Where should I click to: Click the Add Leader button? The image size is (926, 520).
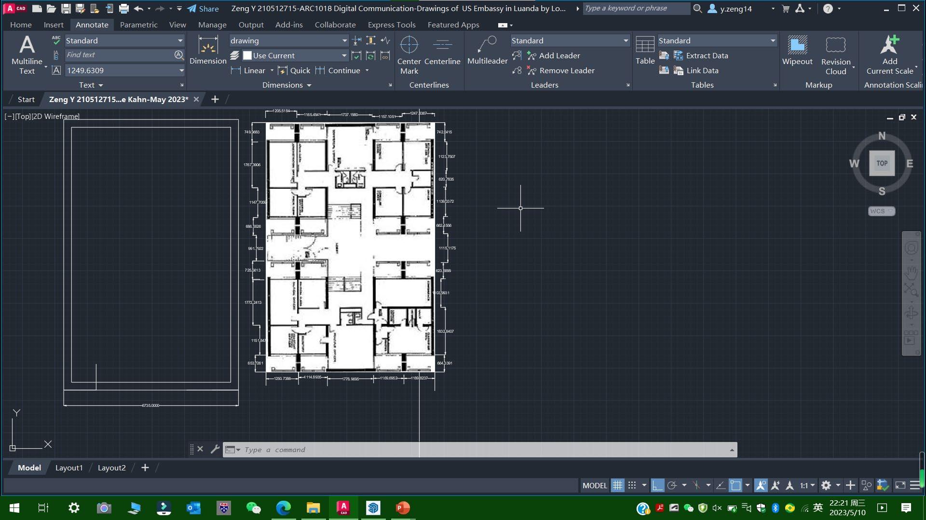[x=559, y=56]
